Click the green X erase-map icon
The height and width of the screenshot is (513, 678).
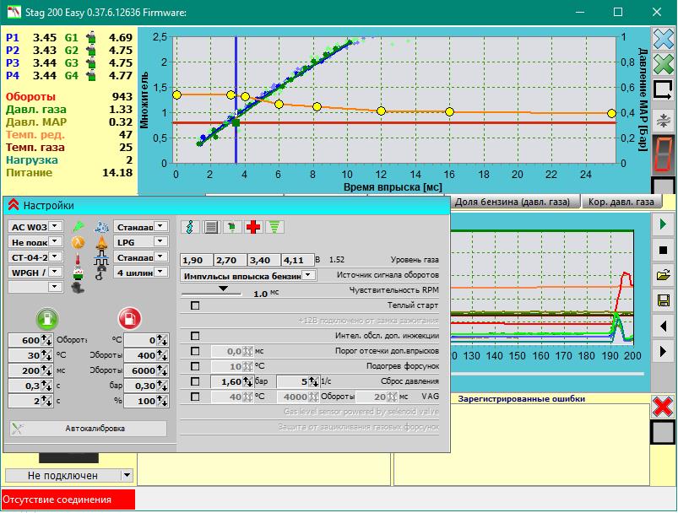click(664, 65)
